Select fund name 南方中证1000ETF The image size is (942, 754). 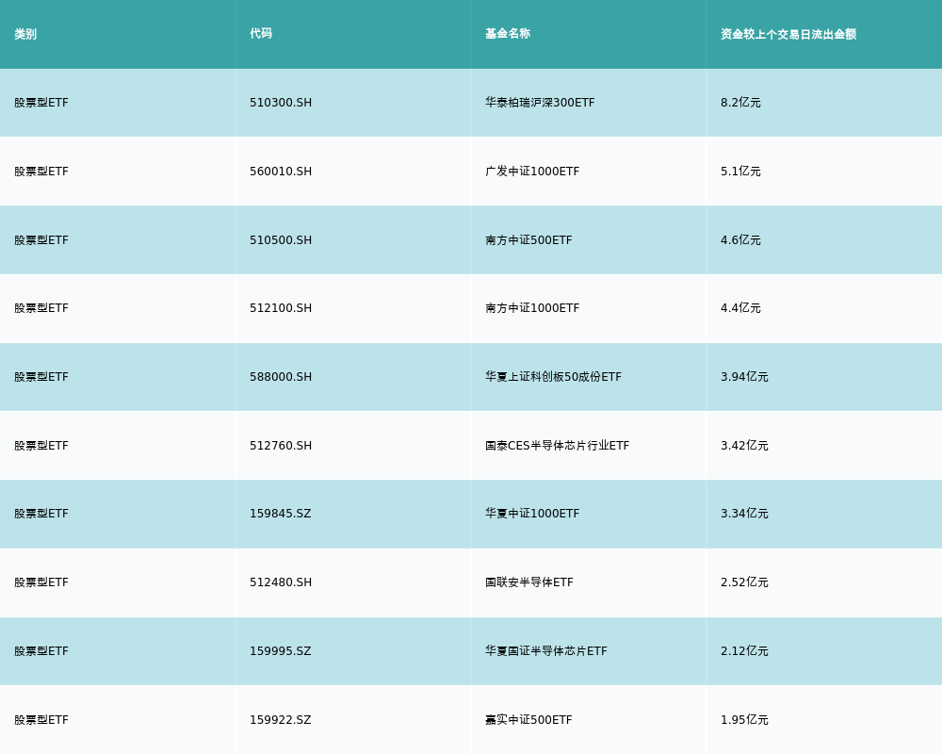pyautogui.click(x=532, y=308)
